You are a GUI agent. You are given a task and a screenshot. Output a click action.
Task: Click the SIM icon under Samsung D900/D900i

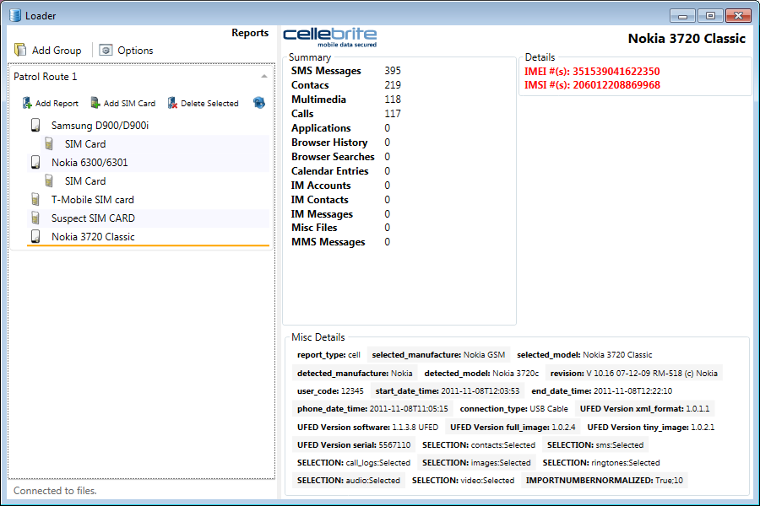click(49, 144)
